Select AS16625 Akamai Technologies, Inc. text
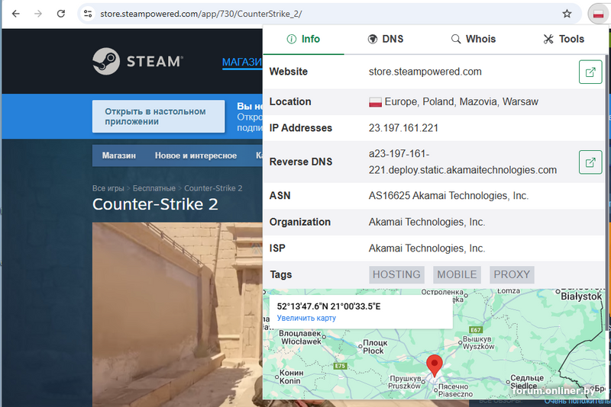 448,196
